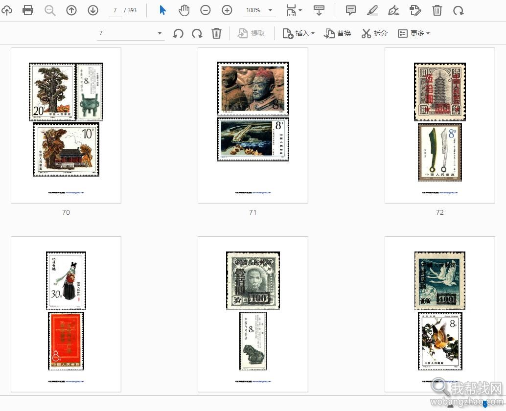Open the 插入 insert dropdown
This screenshot has width=506, height=411.
coord(299,33)
